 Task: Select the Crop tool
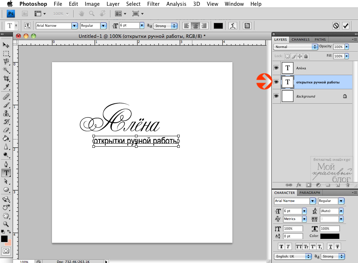(6, 79)
